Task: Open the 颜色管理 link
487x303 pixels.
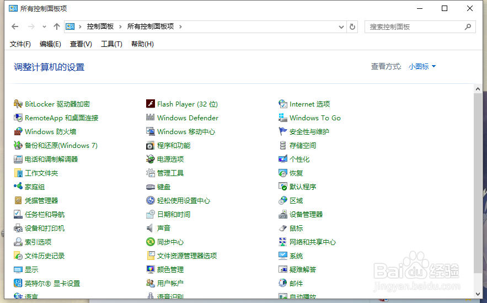Action: (170, 269)
